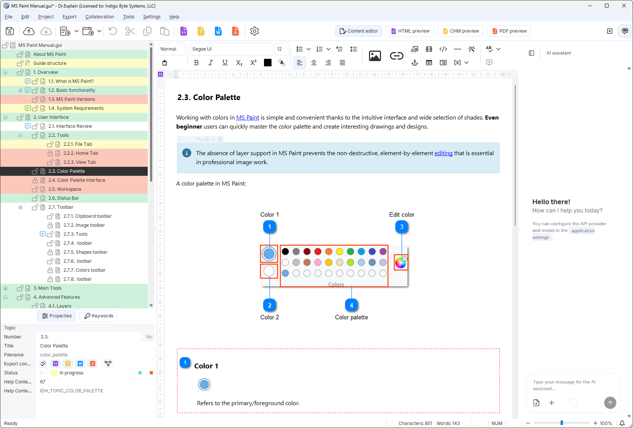This screenshot has width=633, height=428.
Task: Click the yellow CHM export icon in toolbar
Action: pos(201,31)
